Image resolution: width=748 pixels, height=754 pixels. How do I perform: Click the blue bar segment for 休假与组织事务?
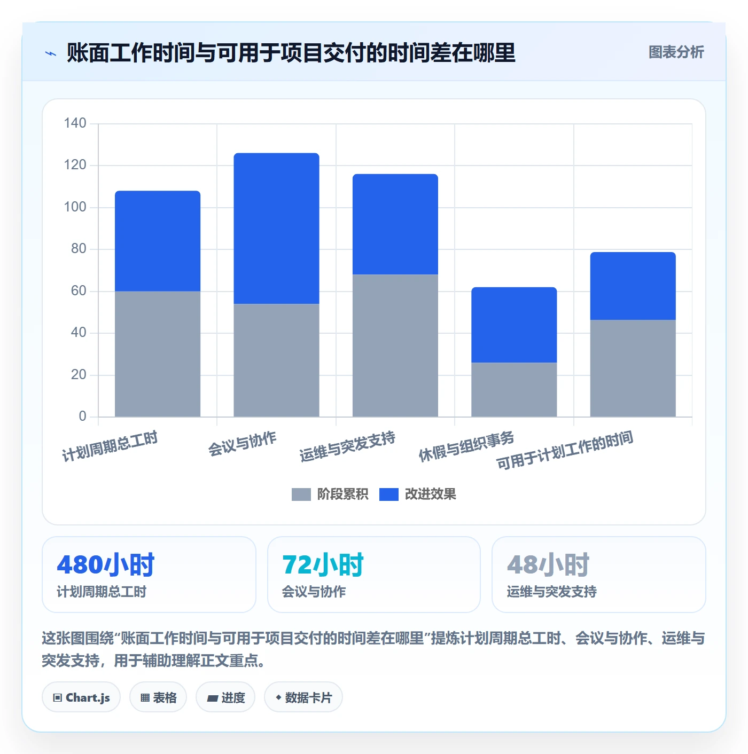(514, 325)
